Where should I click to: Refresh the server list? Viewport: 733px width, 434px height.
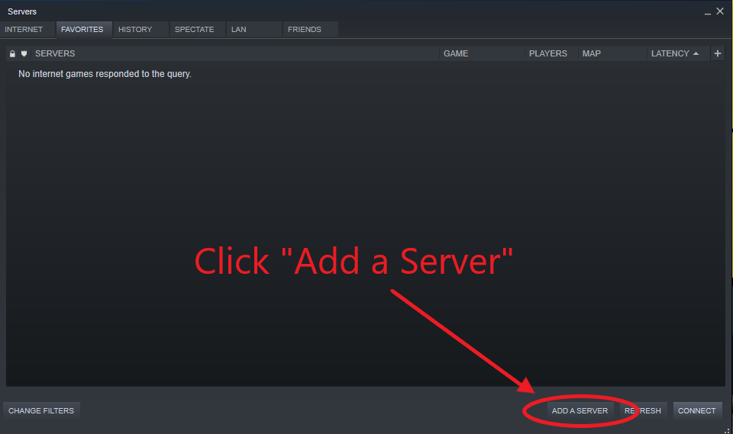coord(643,410)
